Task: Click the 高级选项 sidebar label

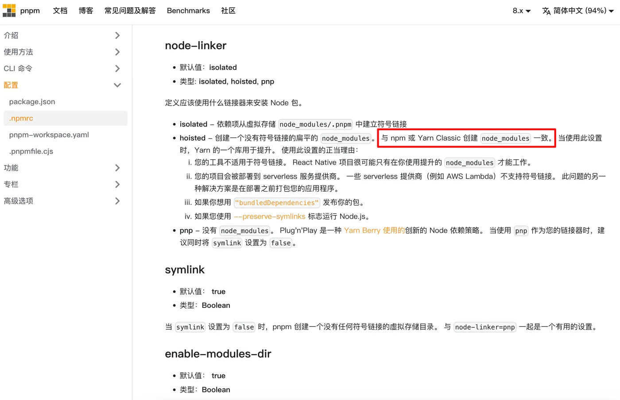Action: pyautogui.click(x=19, y=201)
